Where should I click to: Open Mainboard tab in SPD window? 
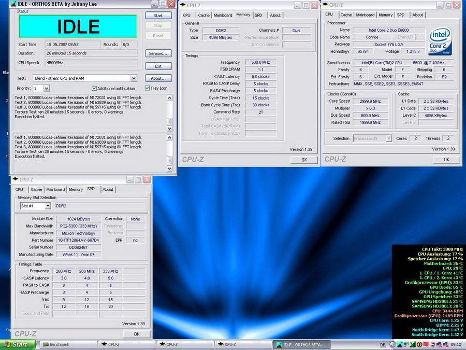tap(55, 190)
